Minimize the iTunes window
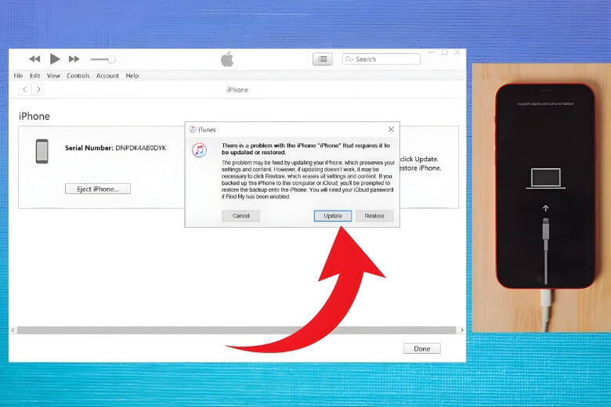611x407 pixels. click(x=432, y=52)
